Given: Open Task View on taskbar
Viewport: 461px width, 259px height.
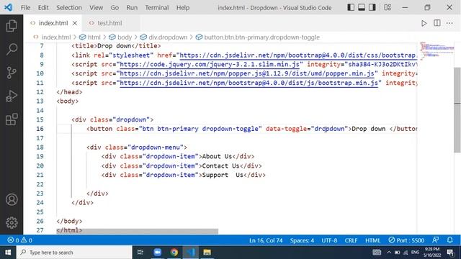Looking at the screenshot, I should click(140, 253).
